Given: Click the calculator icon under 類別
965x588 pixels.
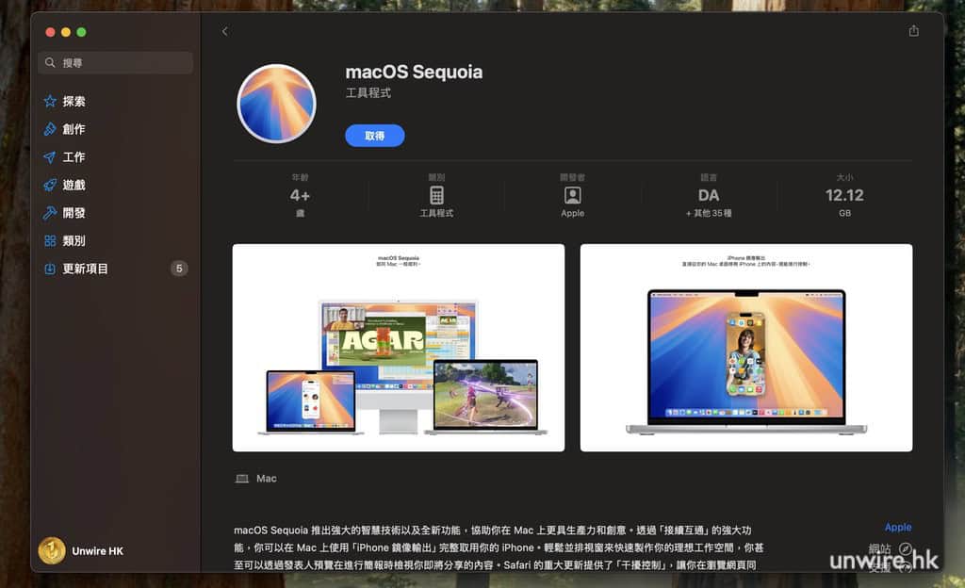Looking at the screenshot, I should tap(436, 195).
